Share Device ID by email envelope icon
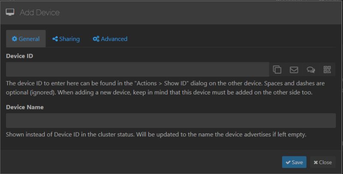The image size is (343, 174). coord(294,70)
